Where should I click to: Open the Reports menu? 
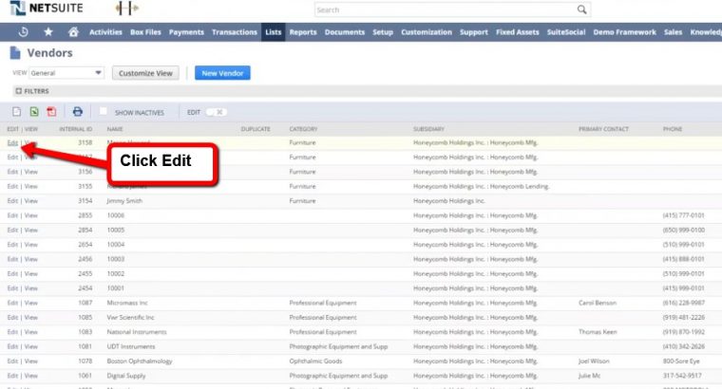(303, 31)
